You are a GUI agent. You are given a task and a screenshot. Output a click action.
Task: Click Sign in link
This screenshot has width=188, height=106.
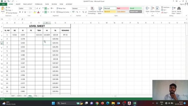pyautogui.click(x=182, y=4)
